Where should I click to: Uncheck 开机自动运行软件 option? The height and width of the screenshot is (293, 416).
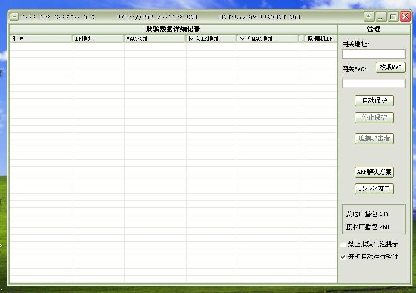tap(343, 257)
